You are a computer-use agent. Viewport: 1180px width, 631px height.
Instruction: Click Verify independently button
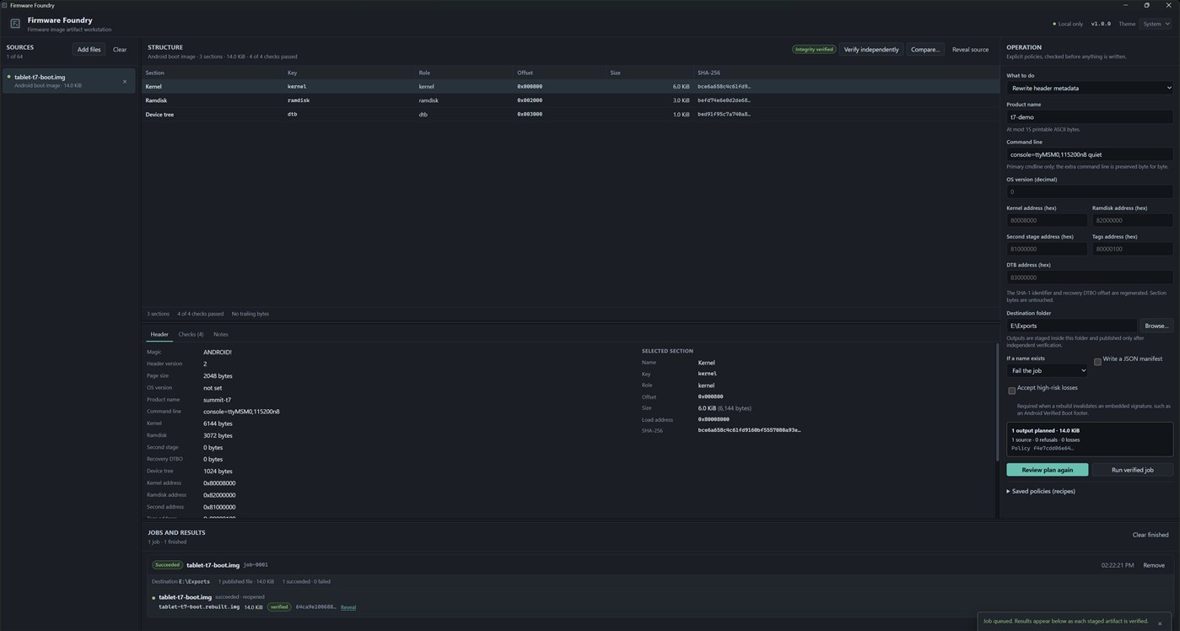871,50
